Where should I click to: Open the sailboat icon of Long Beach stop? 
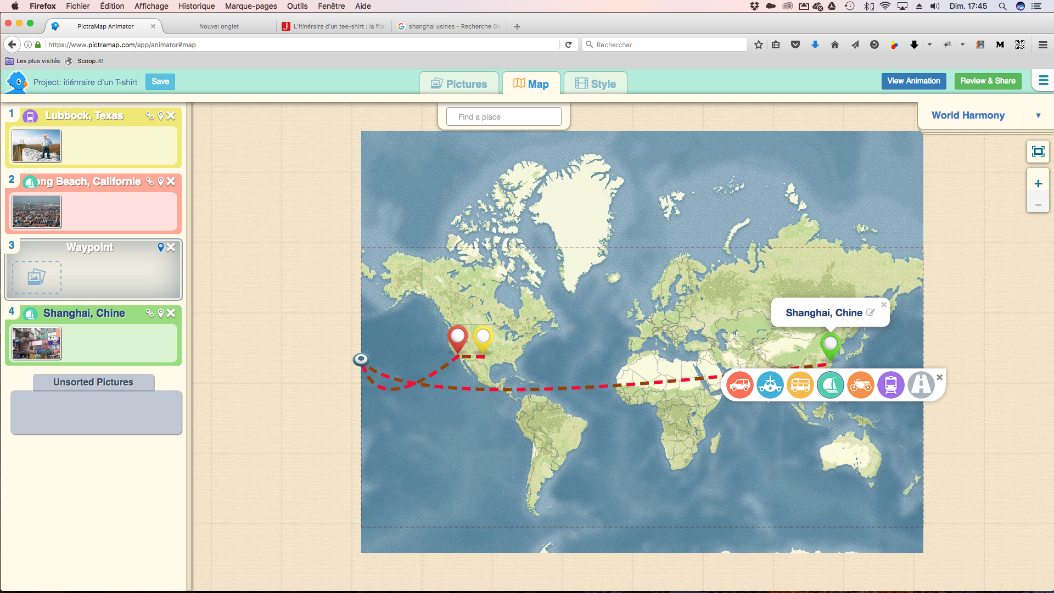point(30,182)
